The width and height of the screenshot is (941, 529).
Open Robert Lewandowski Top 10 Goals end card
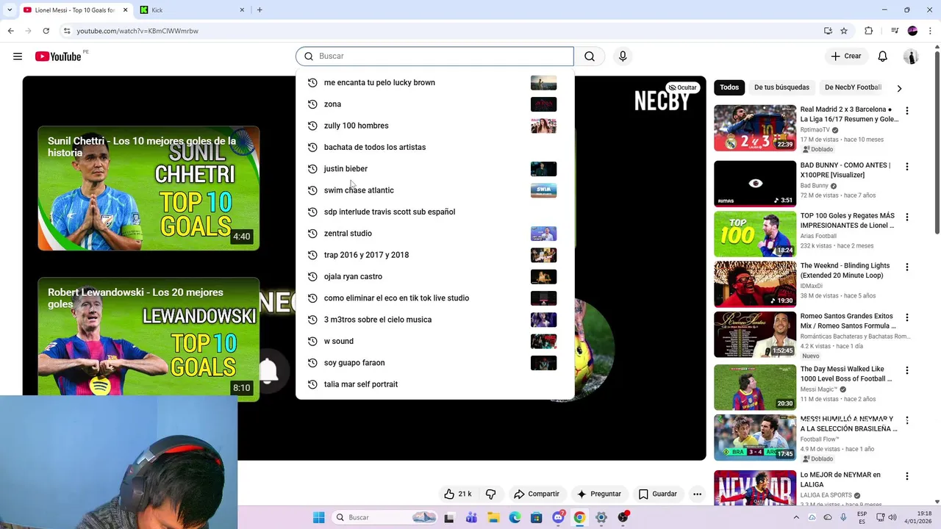(x=149, y=339)
